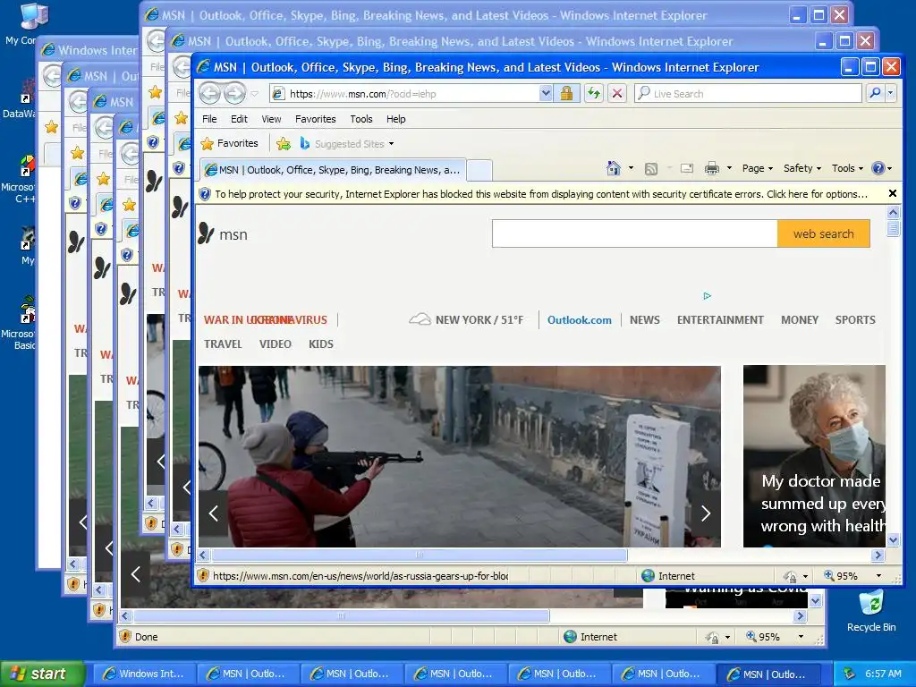The width and height of the screenshot is (916, 687).
Task: Open the Safety dropdown menu
Action: coord(802,168)
